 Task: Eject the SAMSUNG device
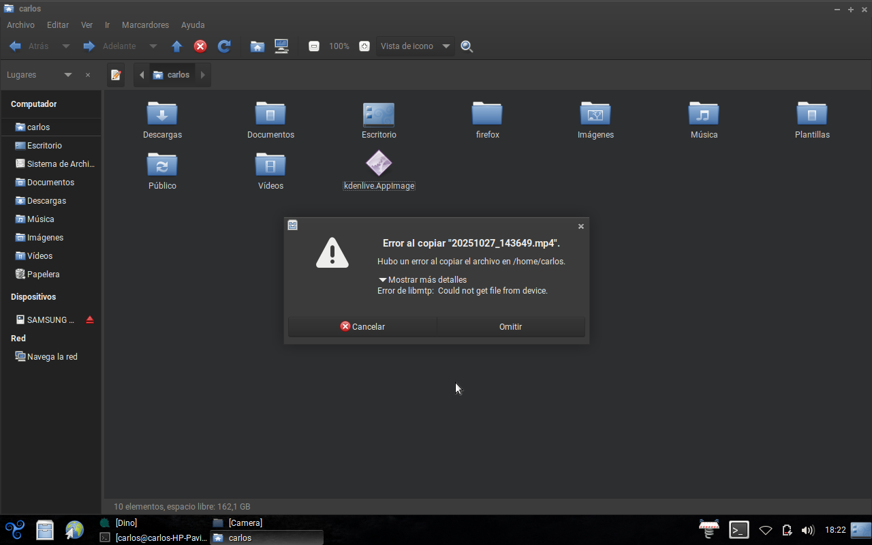(x=90, y=320)
